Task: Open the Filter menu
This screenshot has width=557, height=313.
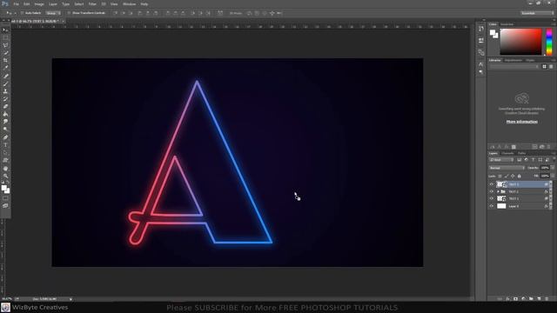Action: pos(92,4)
